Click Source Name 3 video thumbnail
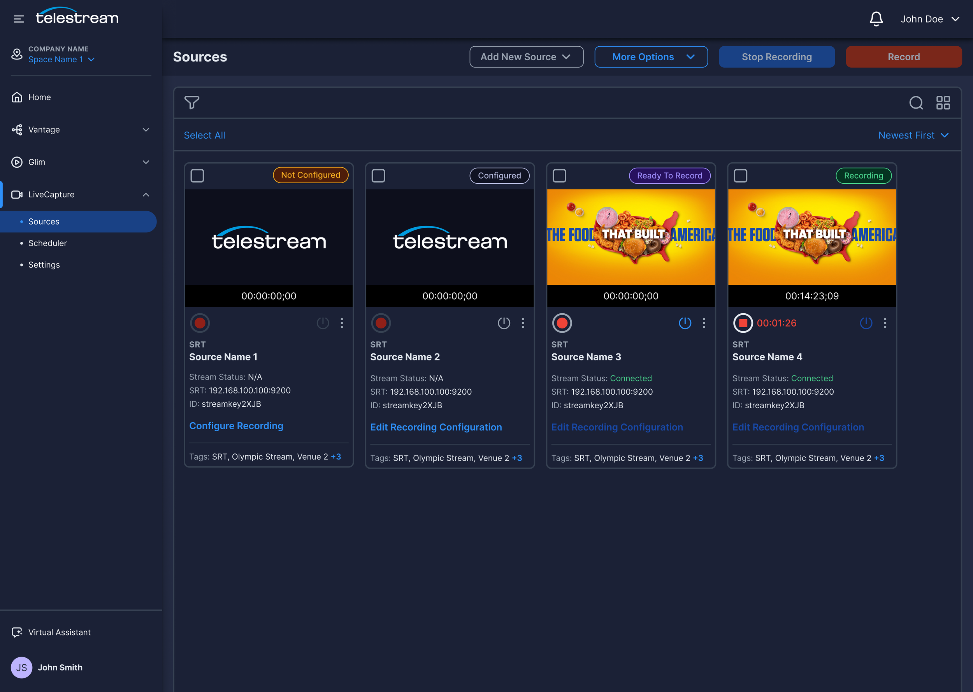 pos(631,237)
